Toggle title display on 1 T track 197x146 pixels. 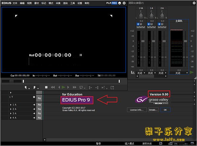34,97
